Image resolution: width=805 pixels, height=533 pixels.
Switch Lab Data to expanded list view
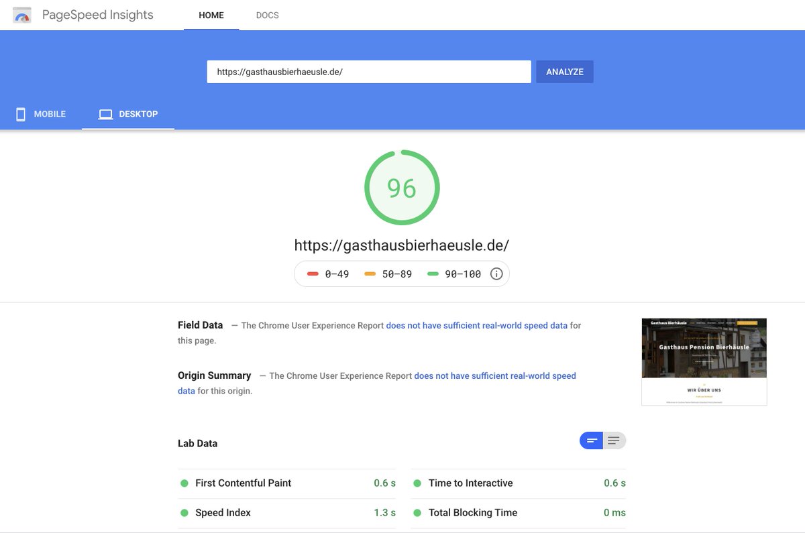tap(614, 440)
